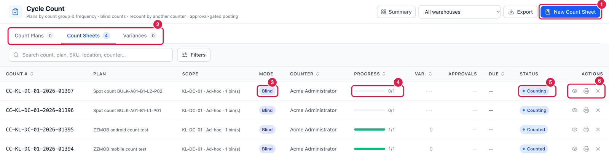Click Counted status of count 01394
The width and height of the screenshot is (609, 161).
click(534, 149)
